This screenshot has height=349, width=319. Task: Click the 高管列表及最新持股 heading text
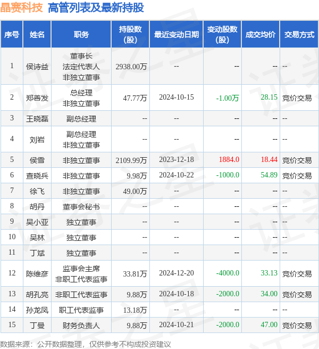96,7
